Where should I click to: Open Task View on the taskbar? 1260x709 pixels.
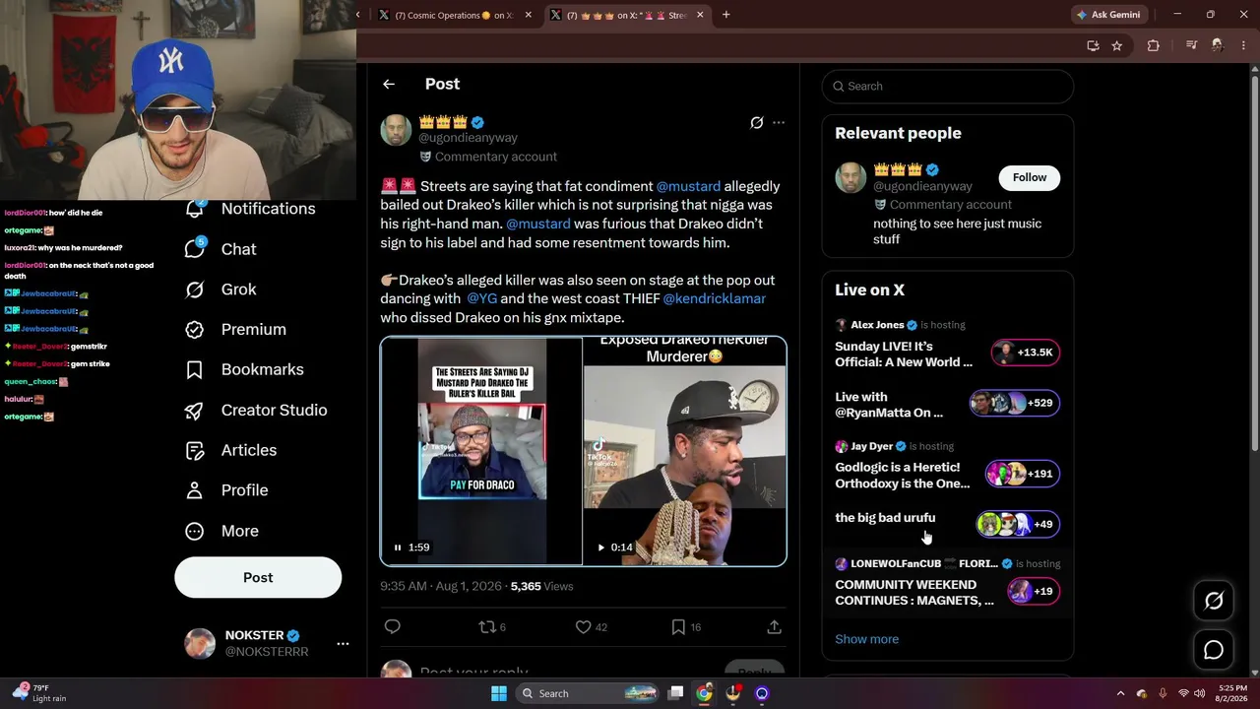pos(676,693)
